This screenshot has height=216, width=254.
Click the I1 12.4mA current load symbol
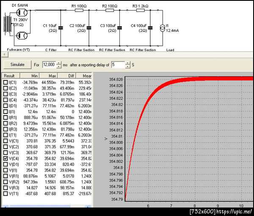tap(163, 28)
